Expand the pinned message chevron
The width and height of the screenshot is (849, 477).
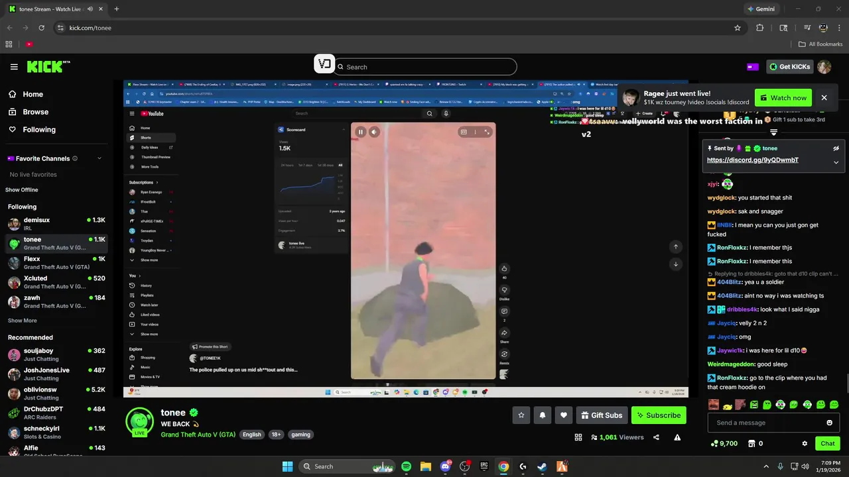836,162
